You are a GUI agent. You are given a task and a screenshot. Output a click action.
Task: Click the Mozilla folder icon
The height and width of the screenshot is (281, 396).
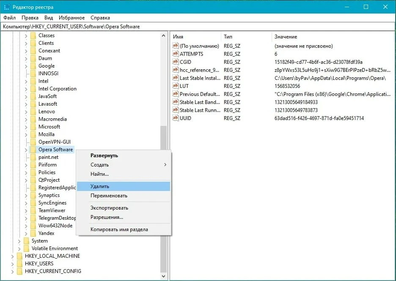33,134
